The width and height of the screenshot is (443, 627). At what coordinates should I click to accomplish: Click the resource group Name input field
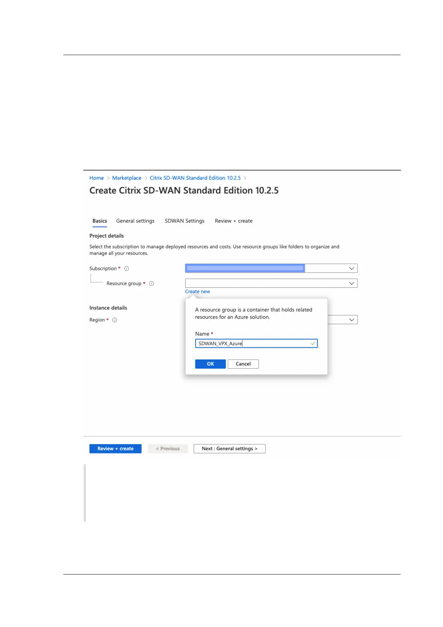(256, 343)
